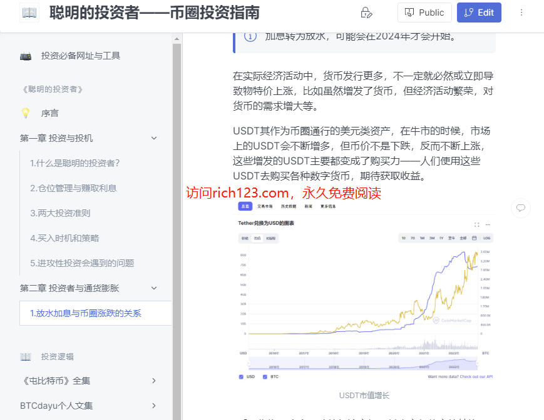Click the open-book logo beside the title
544x420 pixels.
click(x=29, y=12)
